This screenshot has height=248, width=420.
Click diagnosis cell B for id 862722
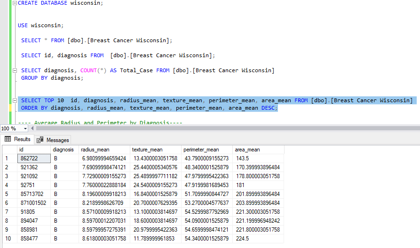pyautogui.click(x=64, y=158)
